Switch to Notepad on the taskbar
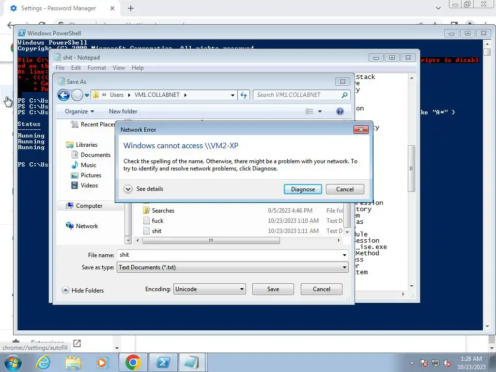This screenshot has width=496, height=372. [192, 362]
